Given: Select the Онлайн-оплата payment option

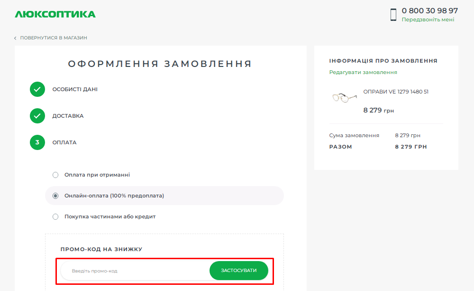Looking at the screenshot, I should point(55,195).
